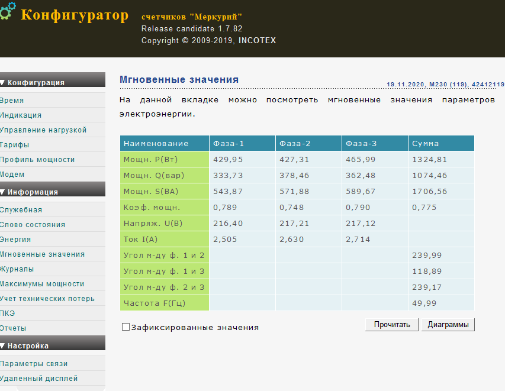Click the angle value 239,99
This screenshot has width=505, height=391.
[x=427, y=255]
